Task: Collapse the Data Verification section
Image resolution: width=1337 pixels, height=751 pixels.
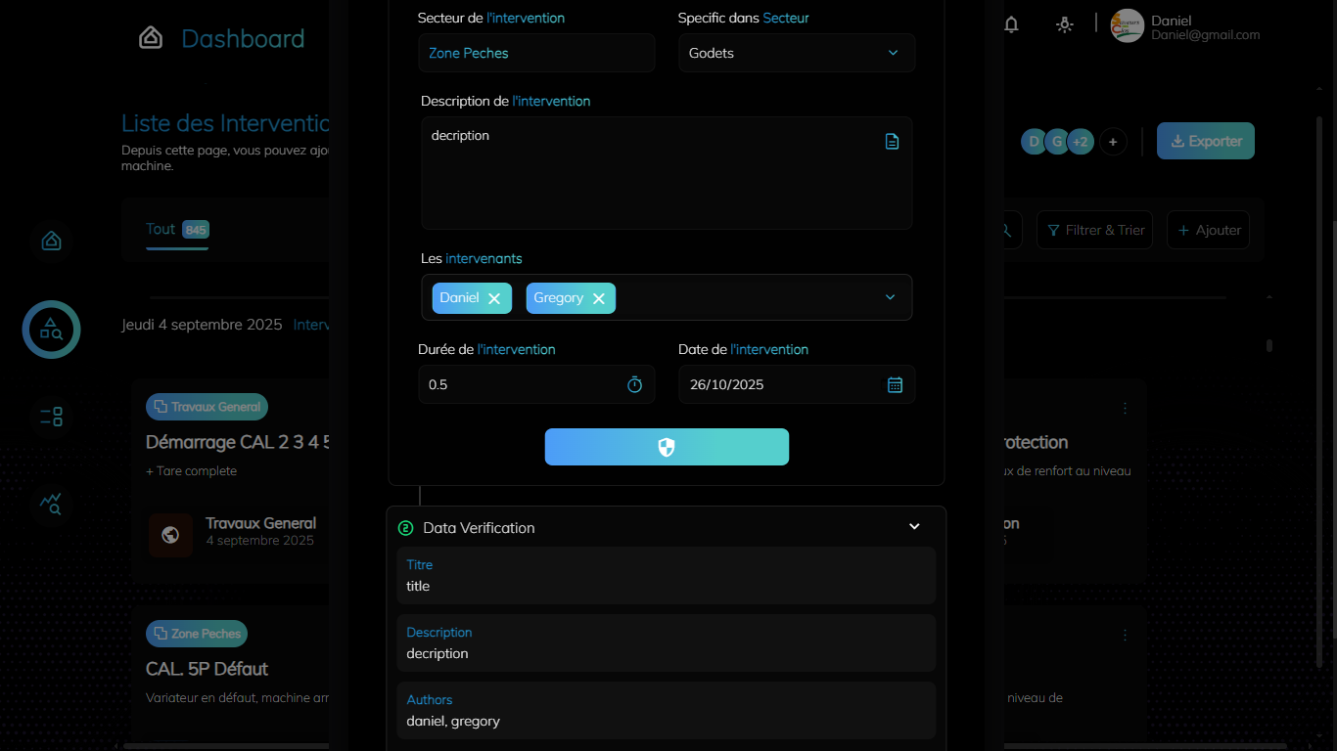Action: (914, 527)
